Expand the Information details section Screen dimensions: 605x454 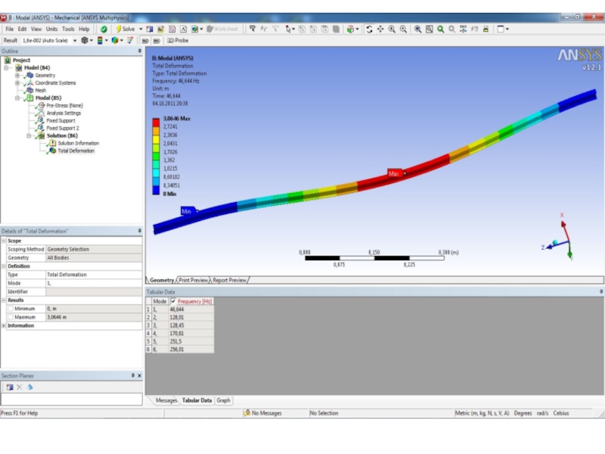[4, 326]
